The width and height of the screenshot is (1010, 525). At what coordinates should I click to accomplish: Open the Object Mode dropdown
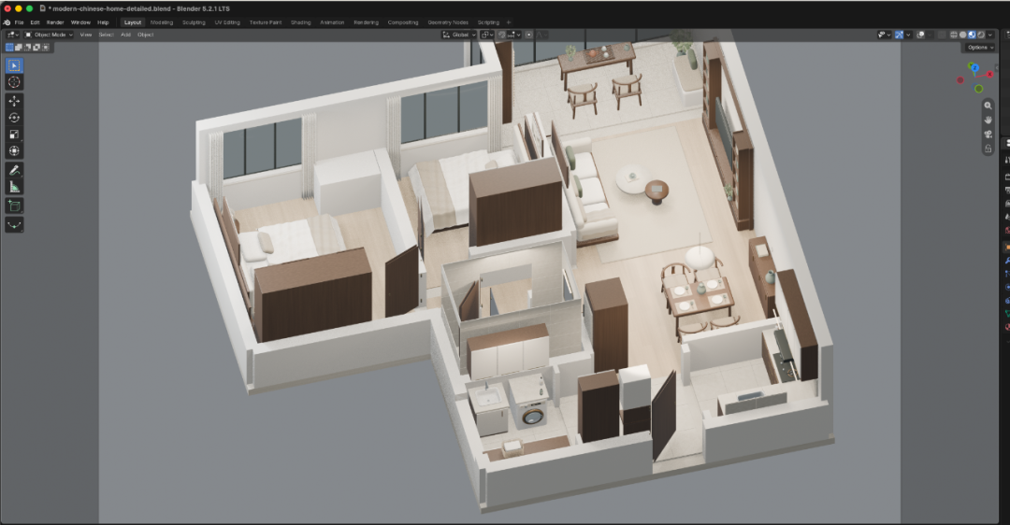(x=49, y=35)
